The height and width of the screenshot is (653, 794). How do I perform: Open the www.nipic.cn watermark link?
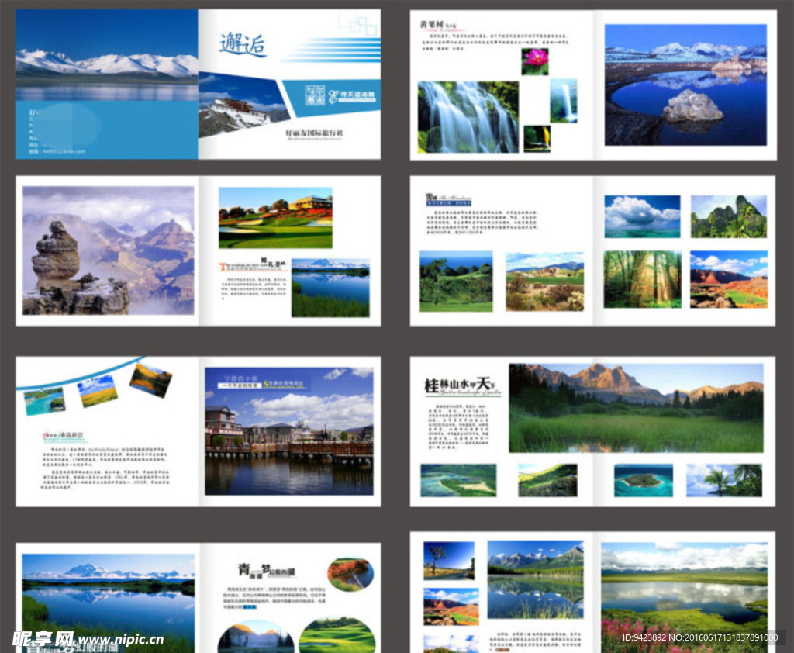pos(121,639)
